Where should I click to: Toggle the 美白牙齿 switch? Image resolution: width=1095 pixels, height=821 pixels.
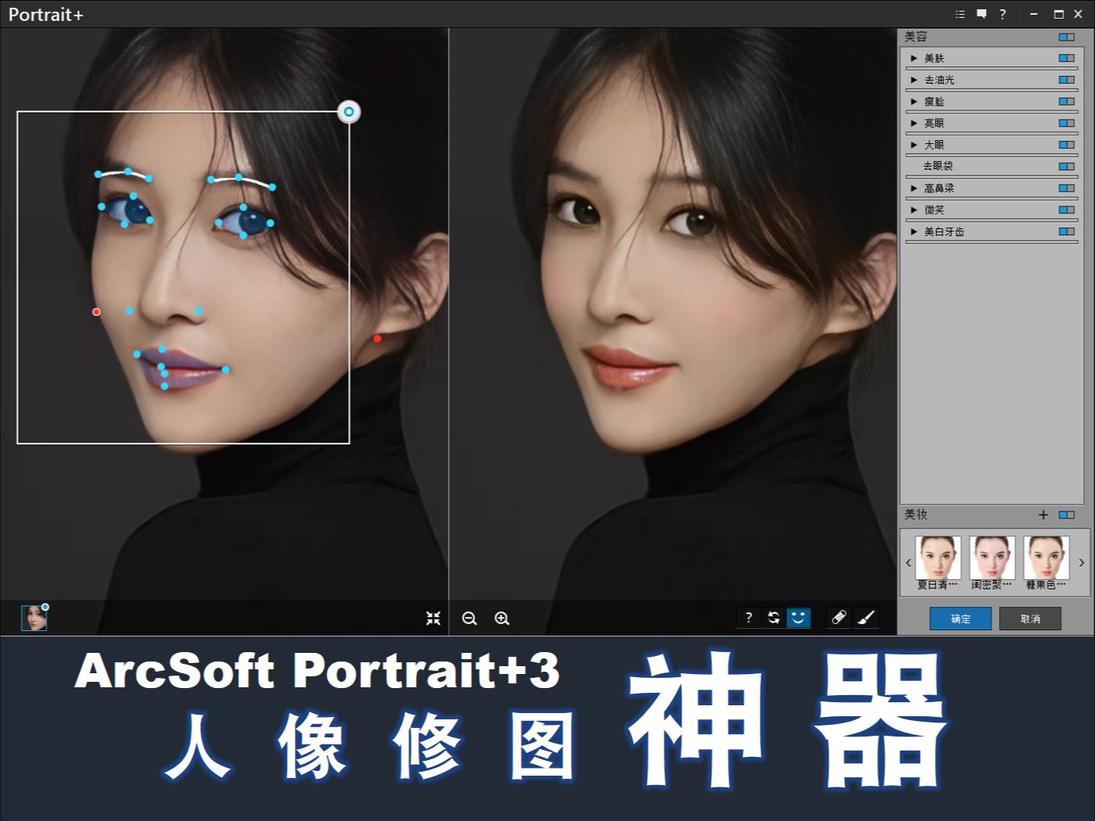pyautogui.click(x=1067, y=231)
